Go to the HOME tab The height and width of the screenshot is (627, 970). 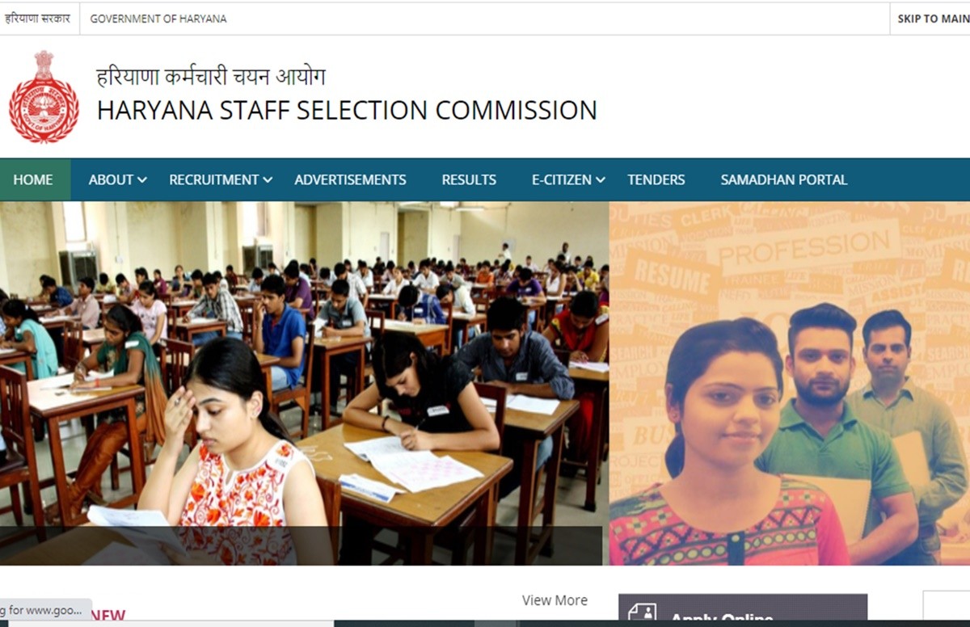[x=33, y=179]
